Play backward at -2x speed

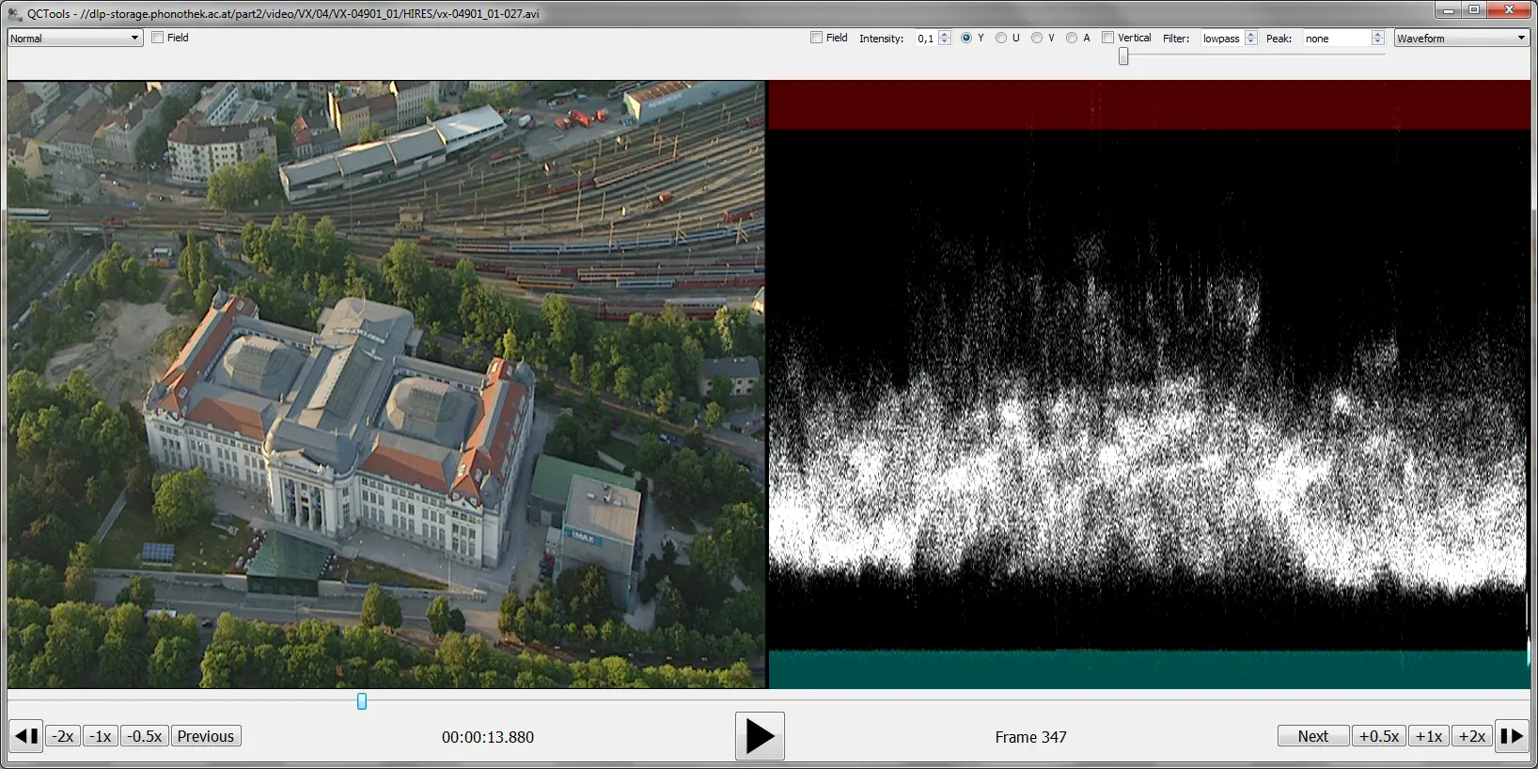tap(63, 736)
